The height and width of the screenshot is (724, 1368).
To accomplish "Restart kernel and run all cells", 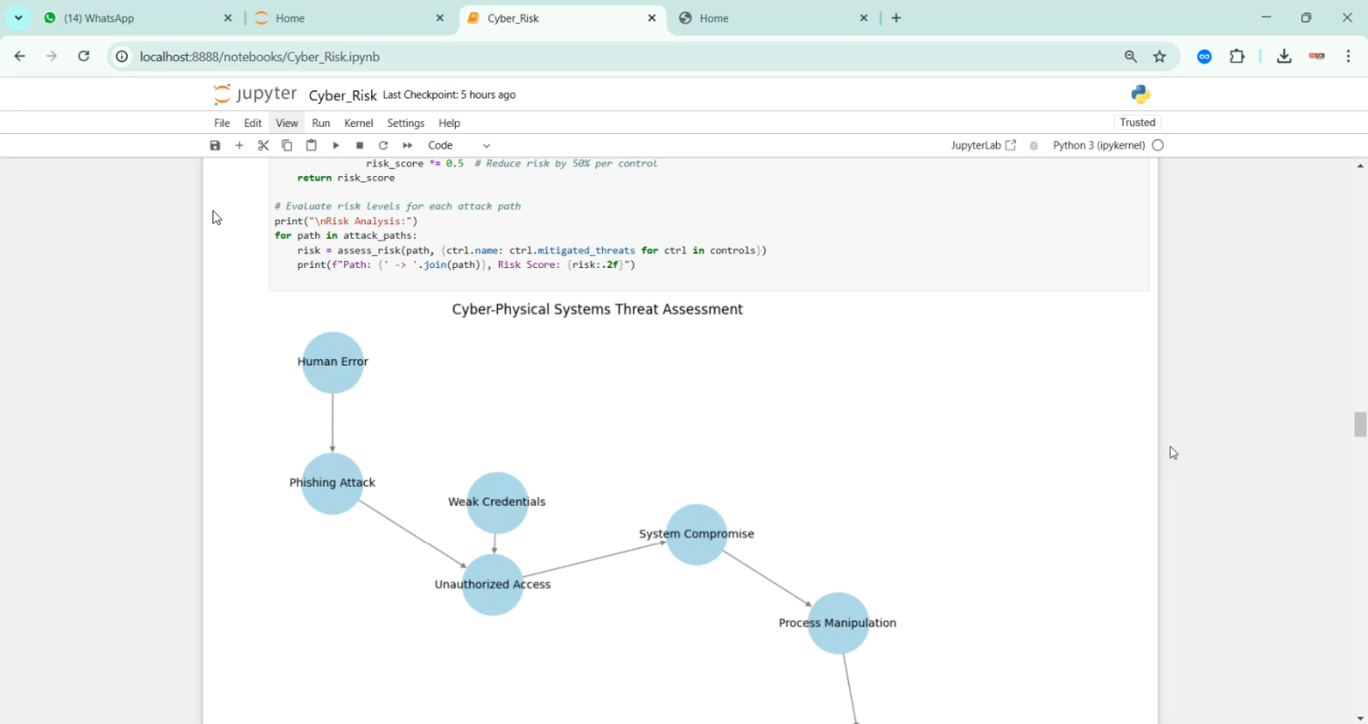I will click(x=408, y=146).
